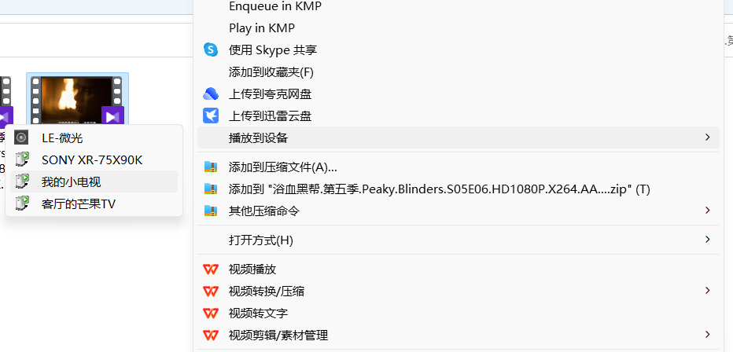The height and width of the screenshot is (352, 733).
Task: Click the WPS icon beside 视频转文字
Action: click(211, 313)
